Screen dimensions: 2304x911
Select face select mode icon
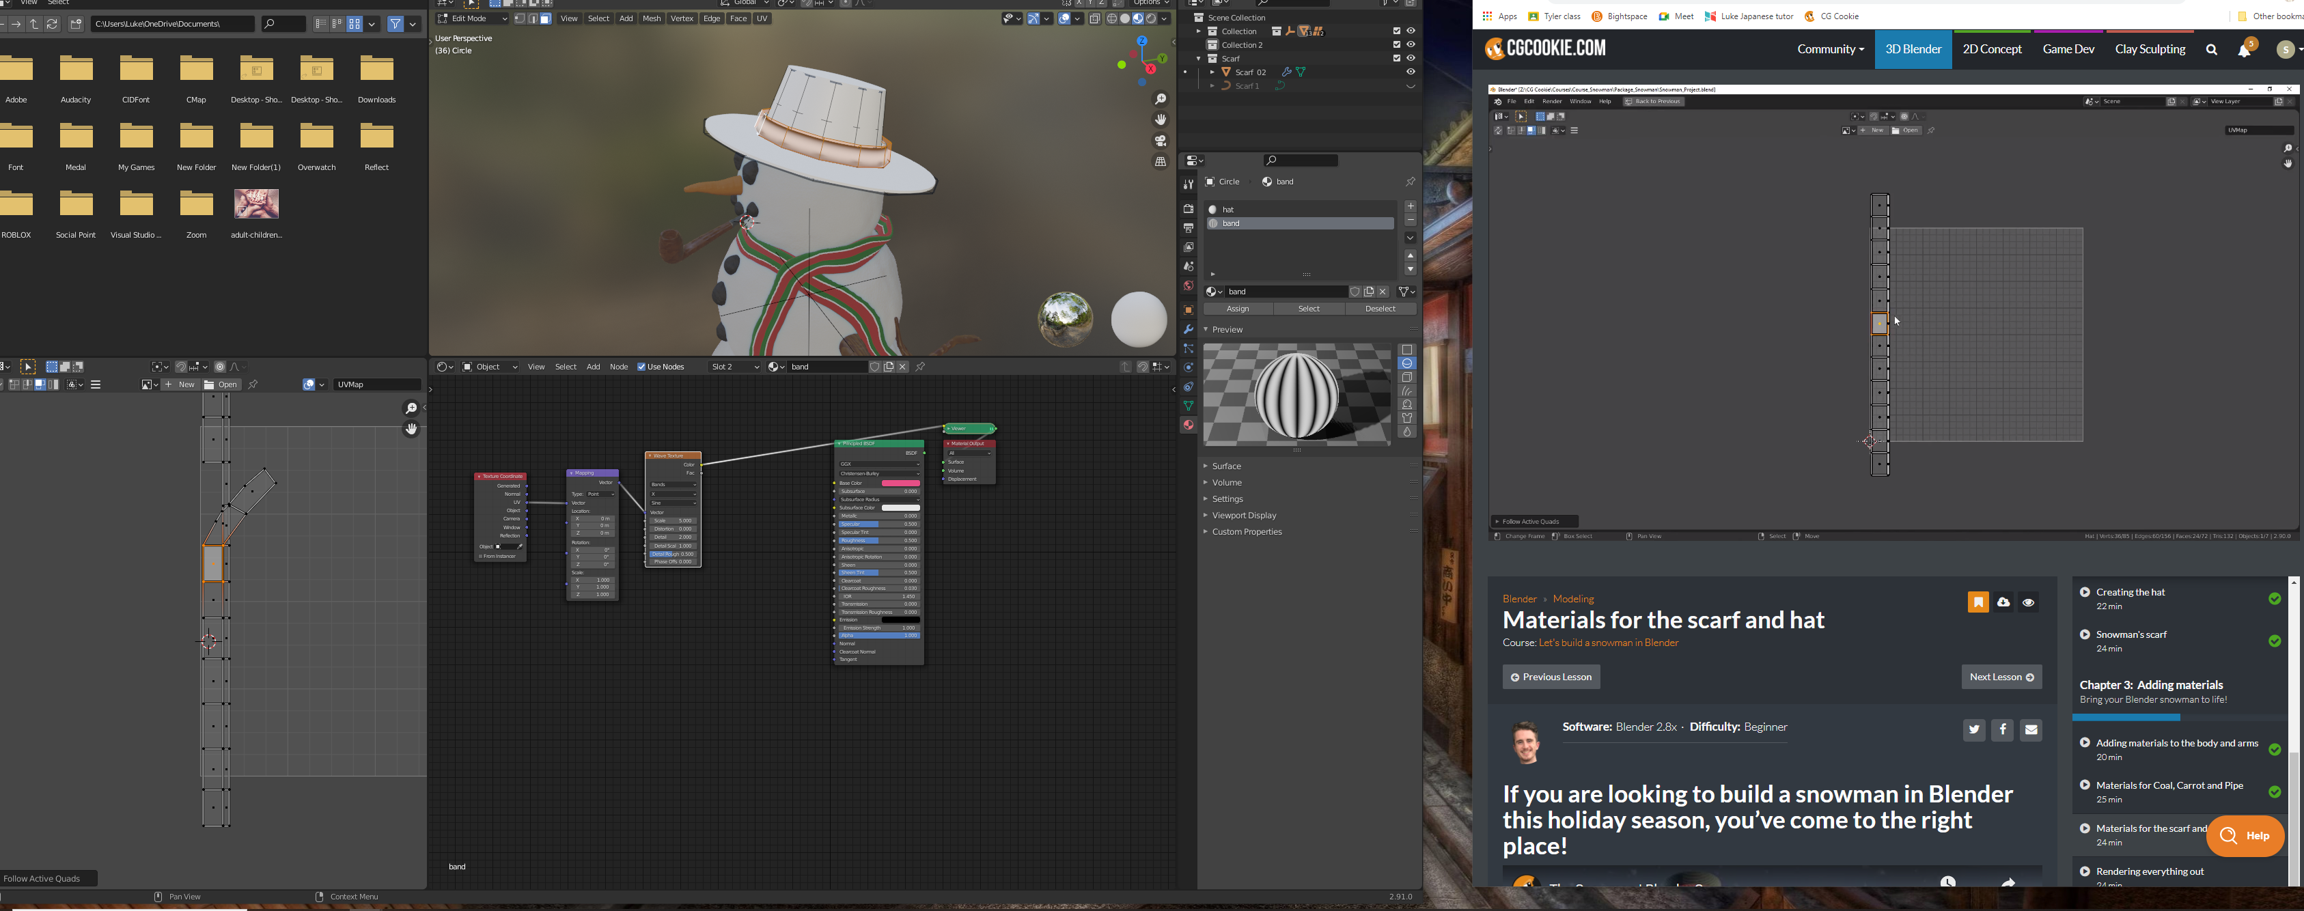tap(546, 18)
